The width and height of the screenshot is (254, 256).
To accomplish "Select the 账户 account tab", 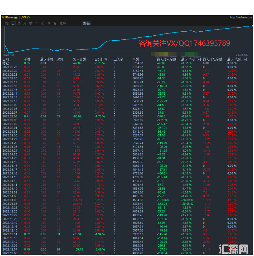I will tap(63, 23).
